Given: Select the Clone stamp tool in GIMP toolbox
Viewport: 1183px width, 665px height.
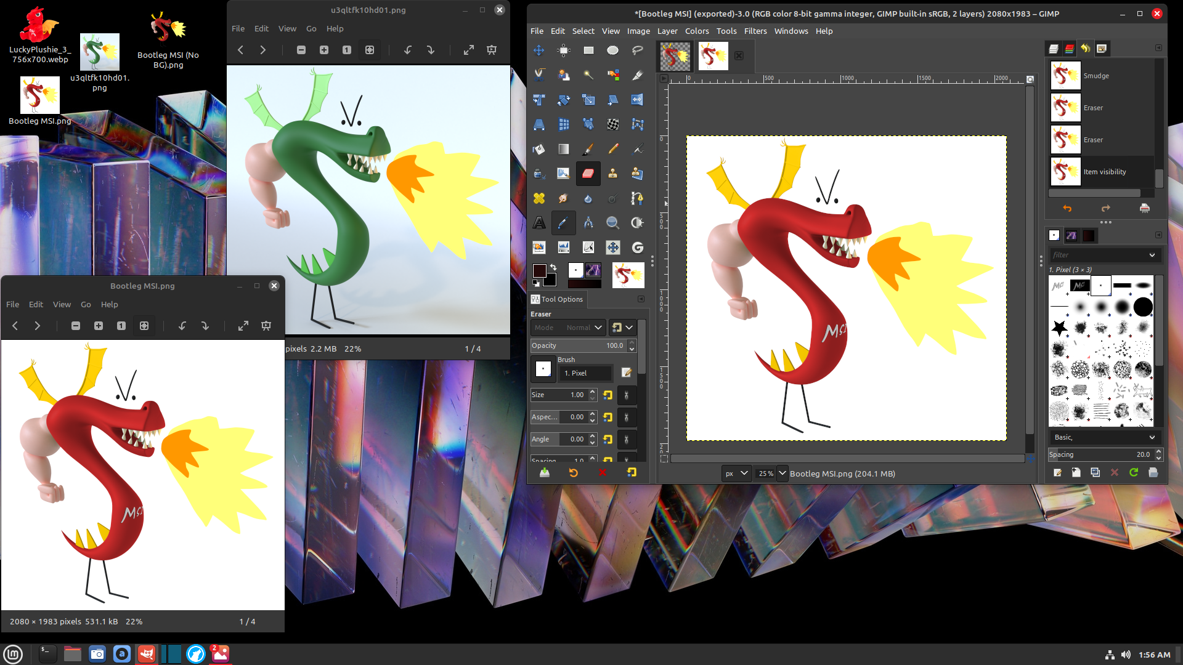Looking at the screenshot, I should [612, 174].
